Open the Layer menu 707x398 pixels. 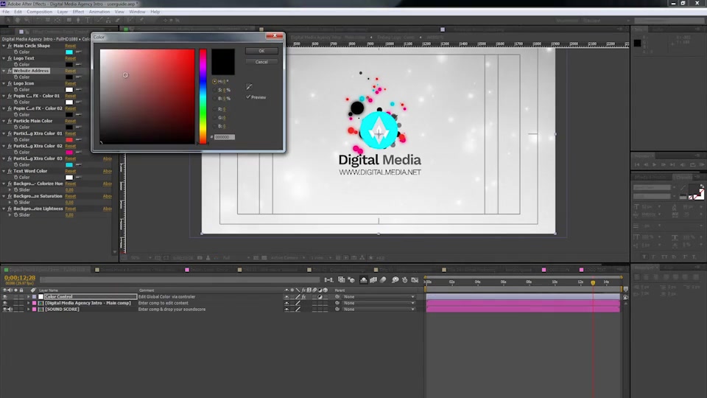click(x=62, y=12)
